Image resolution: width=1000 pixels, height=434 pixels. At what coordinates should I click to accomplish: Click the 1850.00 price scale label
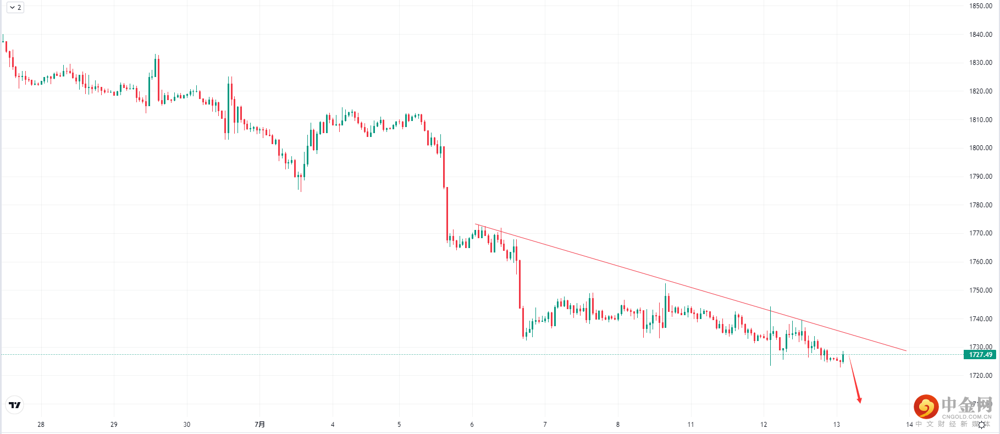pyautogui.click(x=980, y=6)
